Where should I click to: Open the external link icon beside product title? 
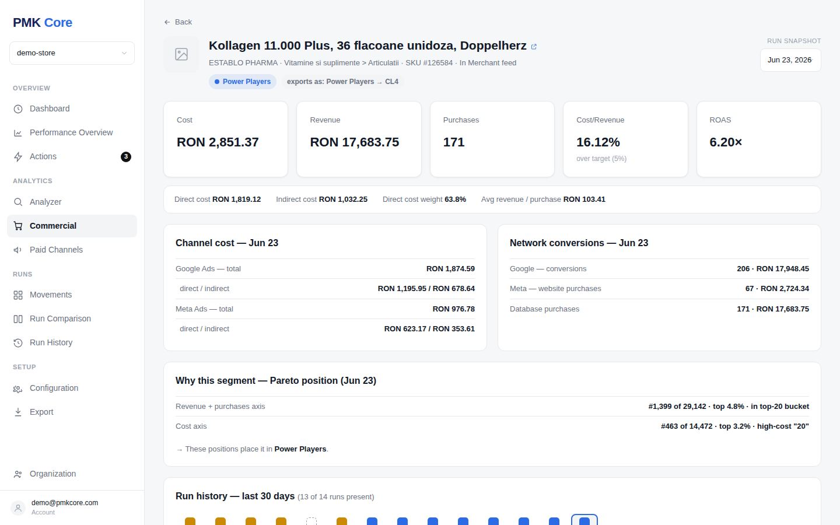point(534,47)
